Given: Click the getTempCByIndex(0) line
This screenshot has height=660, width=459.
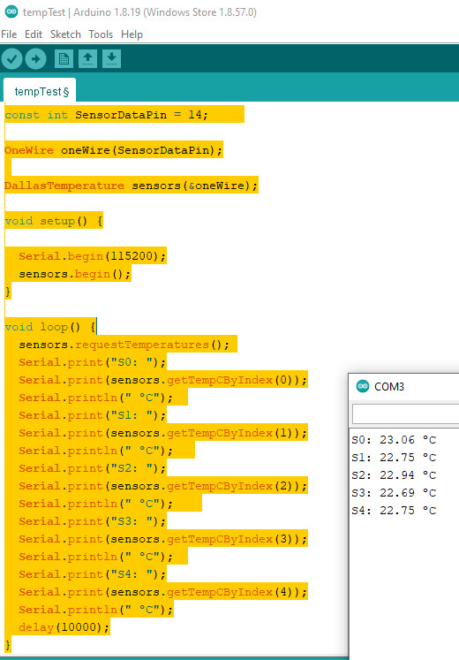Looking at the screenshot, I should click(163, 380).
